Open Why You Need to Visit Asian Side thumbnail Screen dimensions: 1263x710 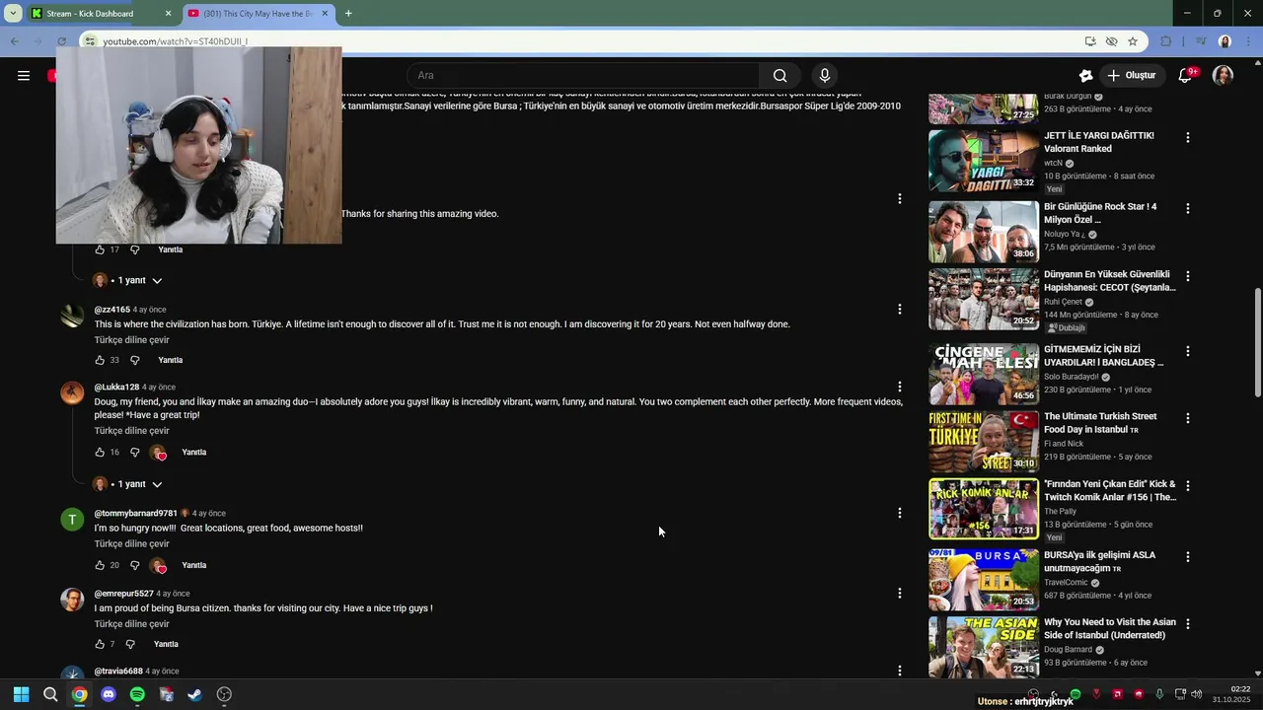[x=983, y=647]
